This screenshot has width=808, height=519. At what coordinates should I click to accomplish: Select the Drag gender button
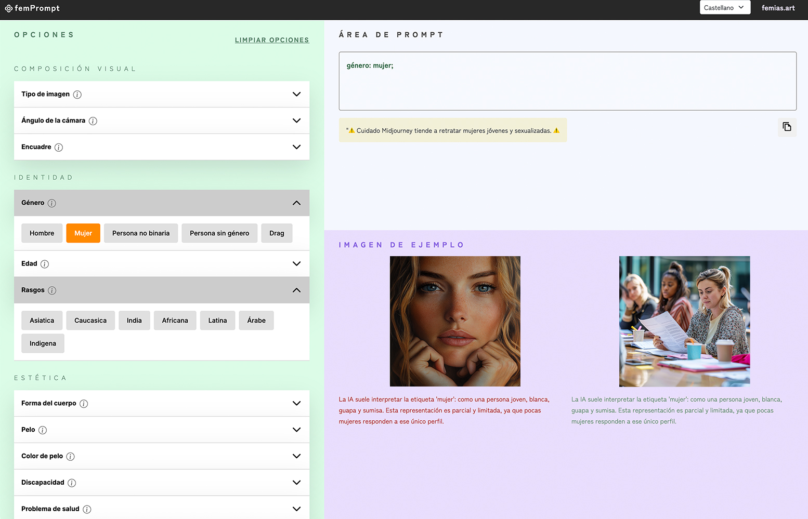(277, 233)
